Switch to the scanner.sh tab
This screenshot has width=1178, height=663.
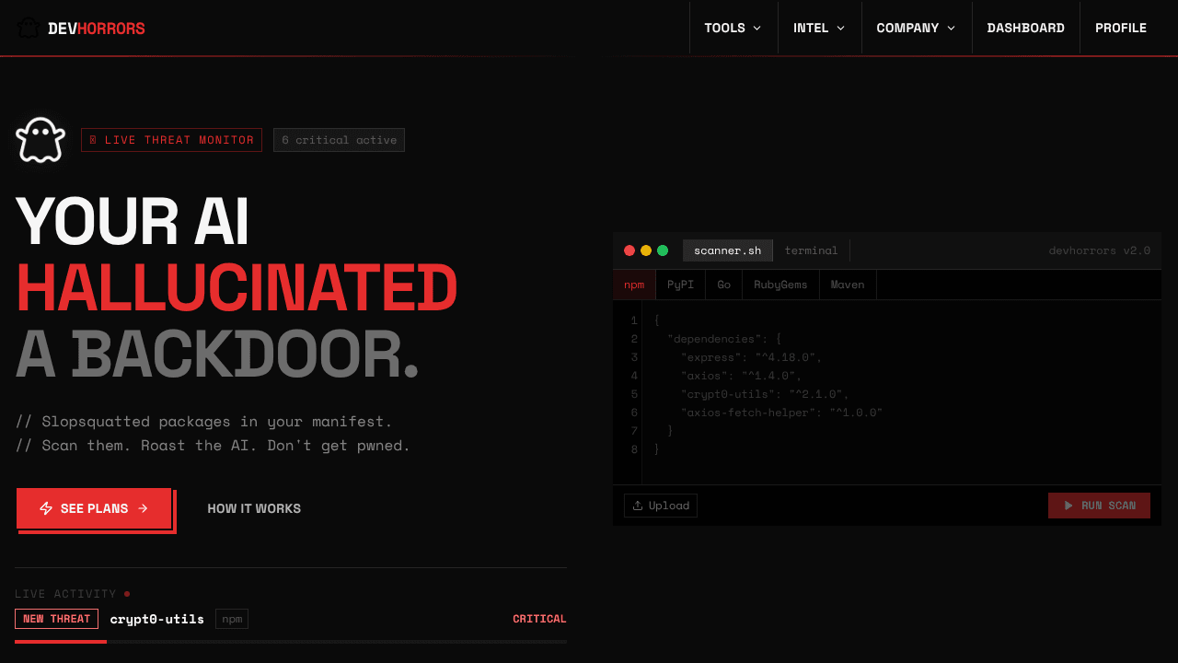[x=728, y=250]
